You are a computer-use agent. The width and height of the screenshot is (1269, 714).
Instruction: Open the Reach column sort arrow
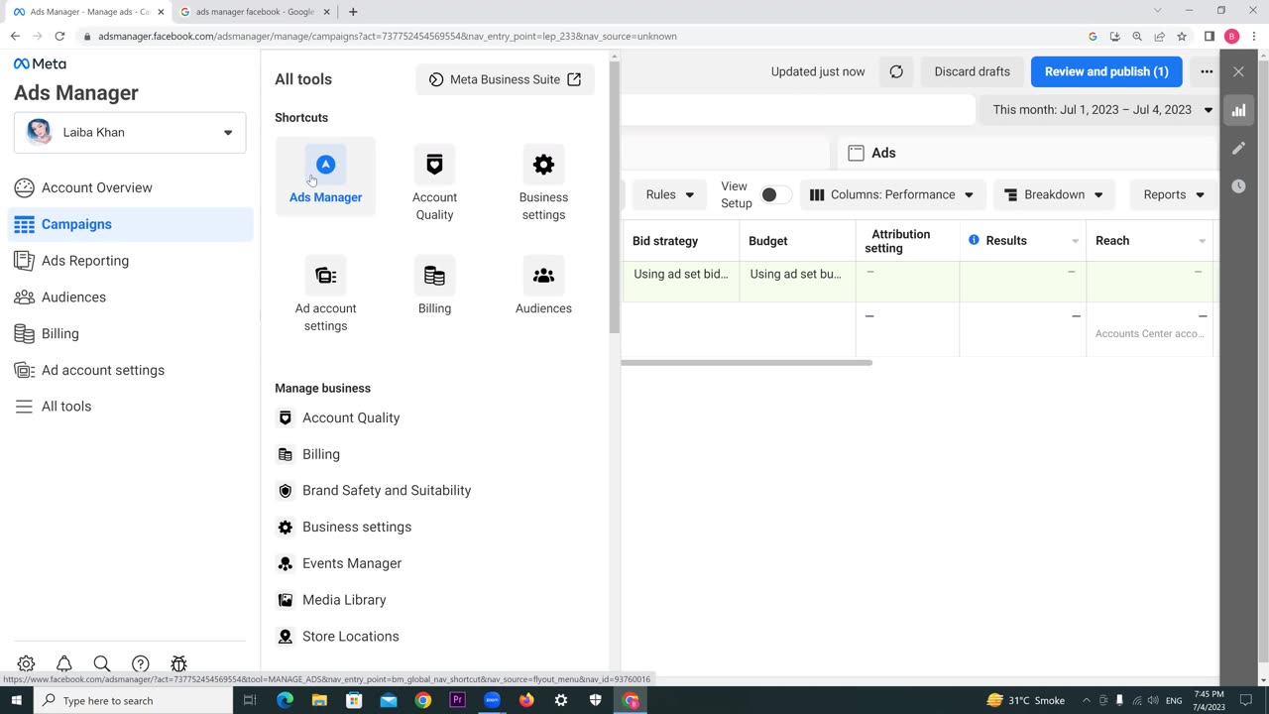(1202, 241)
